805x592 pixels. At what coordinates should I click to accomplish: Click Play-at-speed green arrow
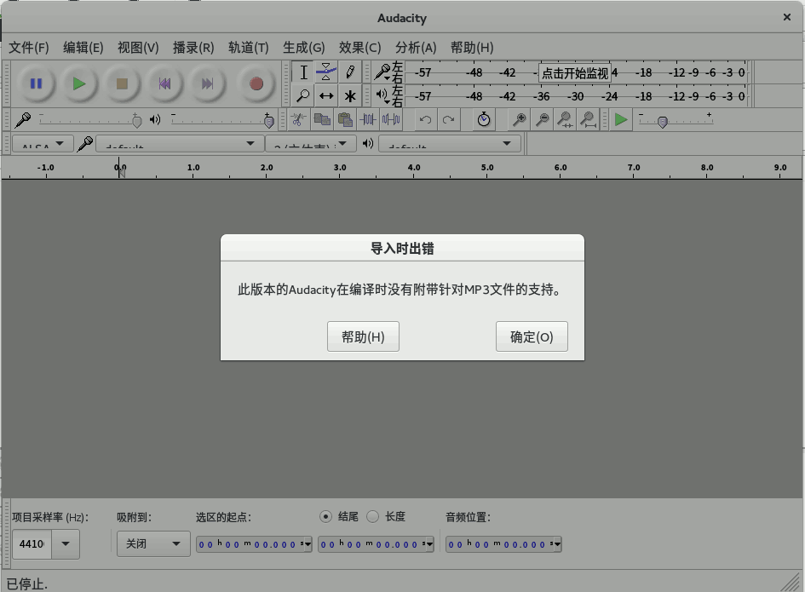click(621, 119)
